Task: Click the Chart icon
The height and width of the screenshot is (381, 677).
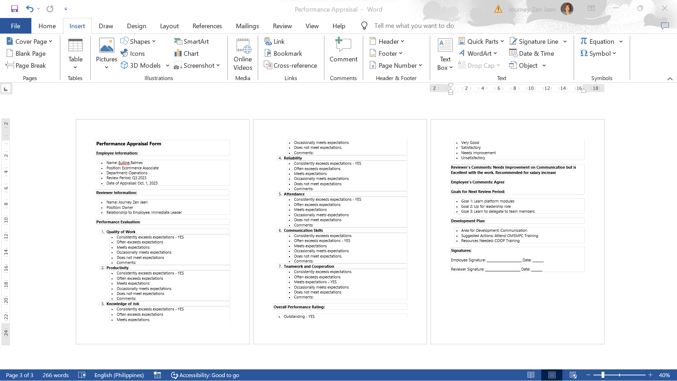Action: pos(186,54)
